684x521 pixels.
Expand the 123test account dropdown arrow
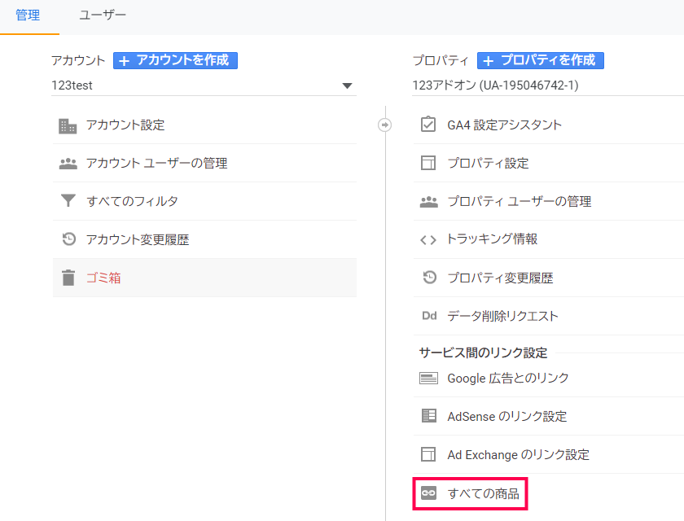(x=347, y=86)
